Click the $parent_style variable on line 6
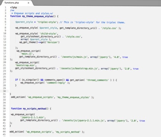The image size is (161, 137). [x=24, y=22]
